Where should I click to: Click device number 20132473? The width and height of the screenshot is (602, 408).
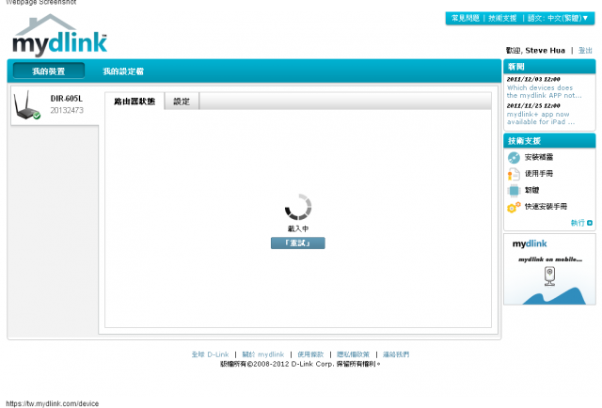(x=67, y=111)
